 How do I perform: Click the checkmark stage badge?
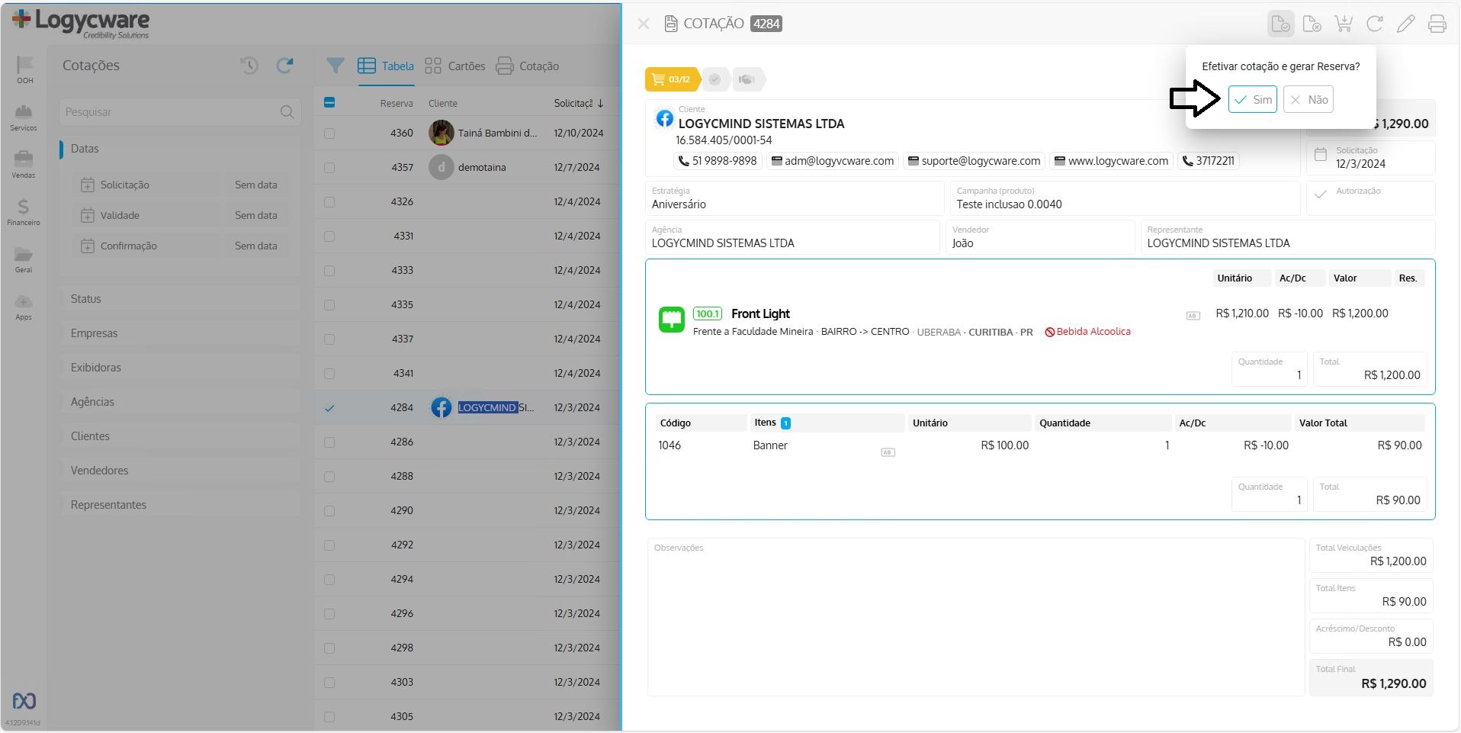point(714,79)
